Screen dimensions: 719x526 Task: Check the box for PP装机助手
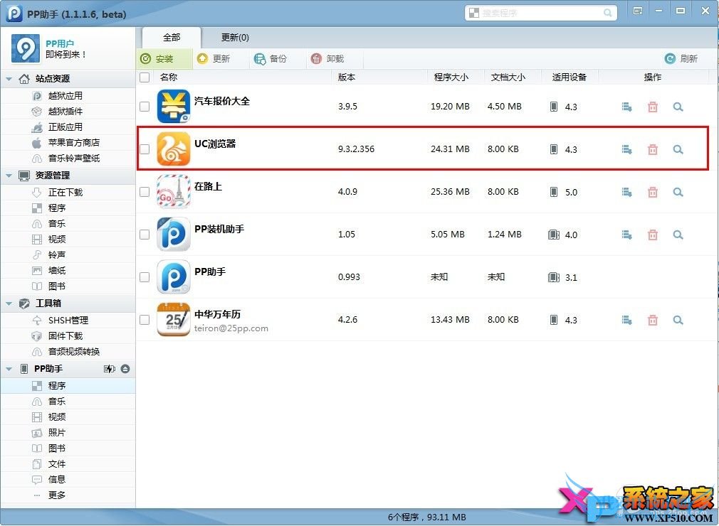(x=145, y=235)
